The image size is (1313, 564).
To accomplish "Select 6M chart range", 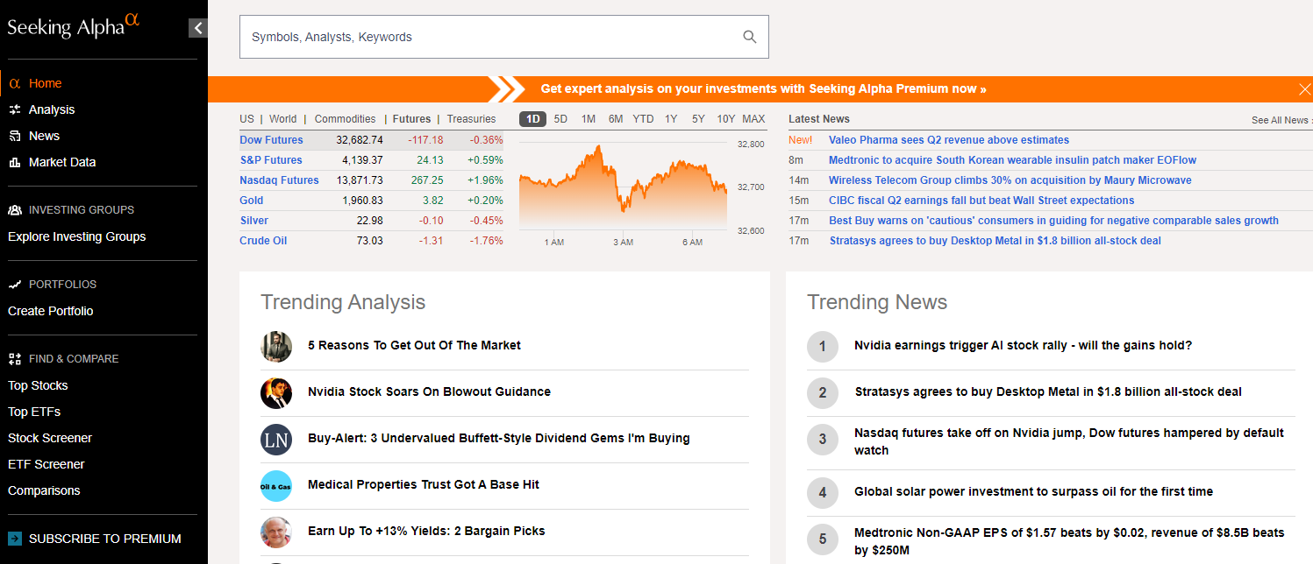I will pos(616,119).
